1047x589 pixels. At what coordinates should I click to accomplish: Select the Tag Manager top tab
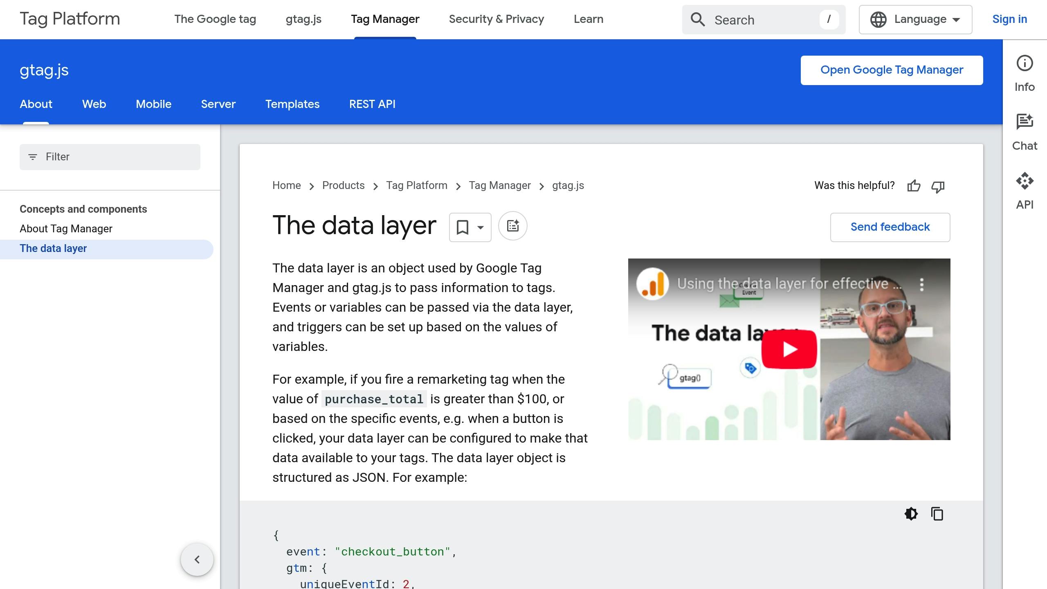click(385, 19)
